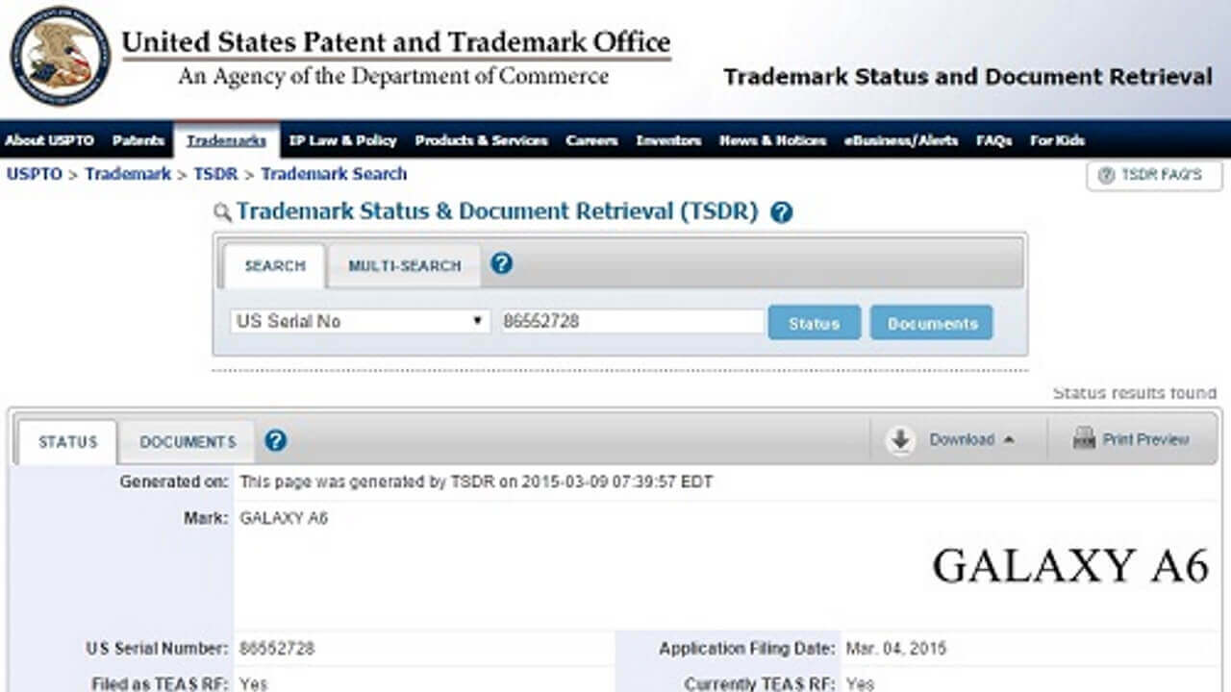Viewport: 1231px width, 692px height.
Task: Click the magnifier icon beside TSDR heading
Action: tap(222, 212)
